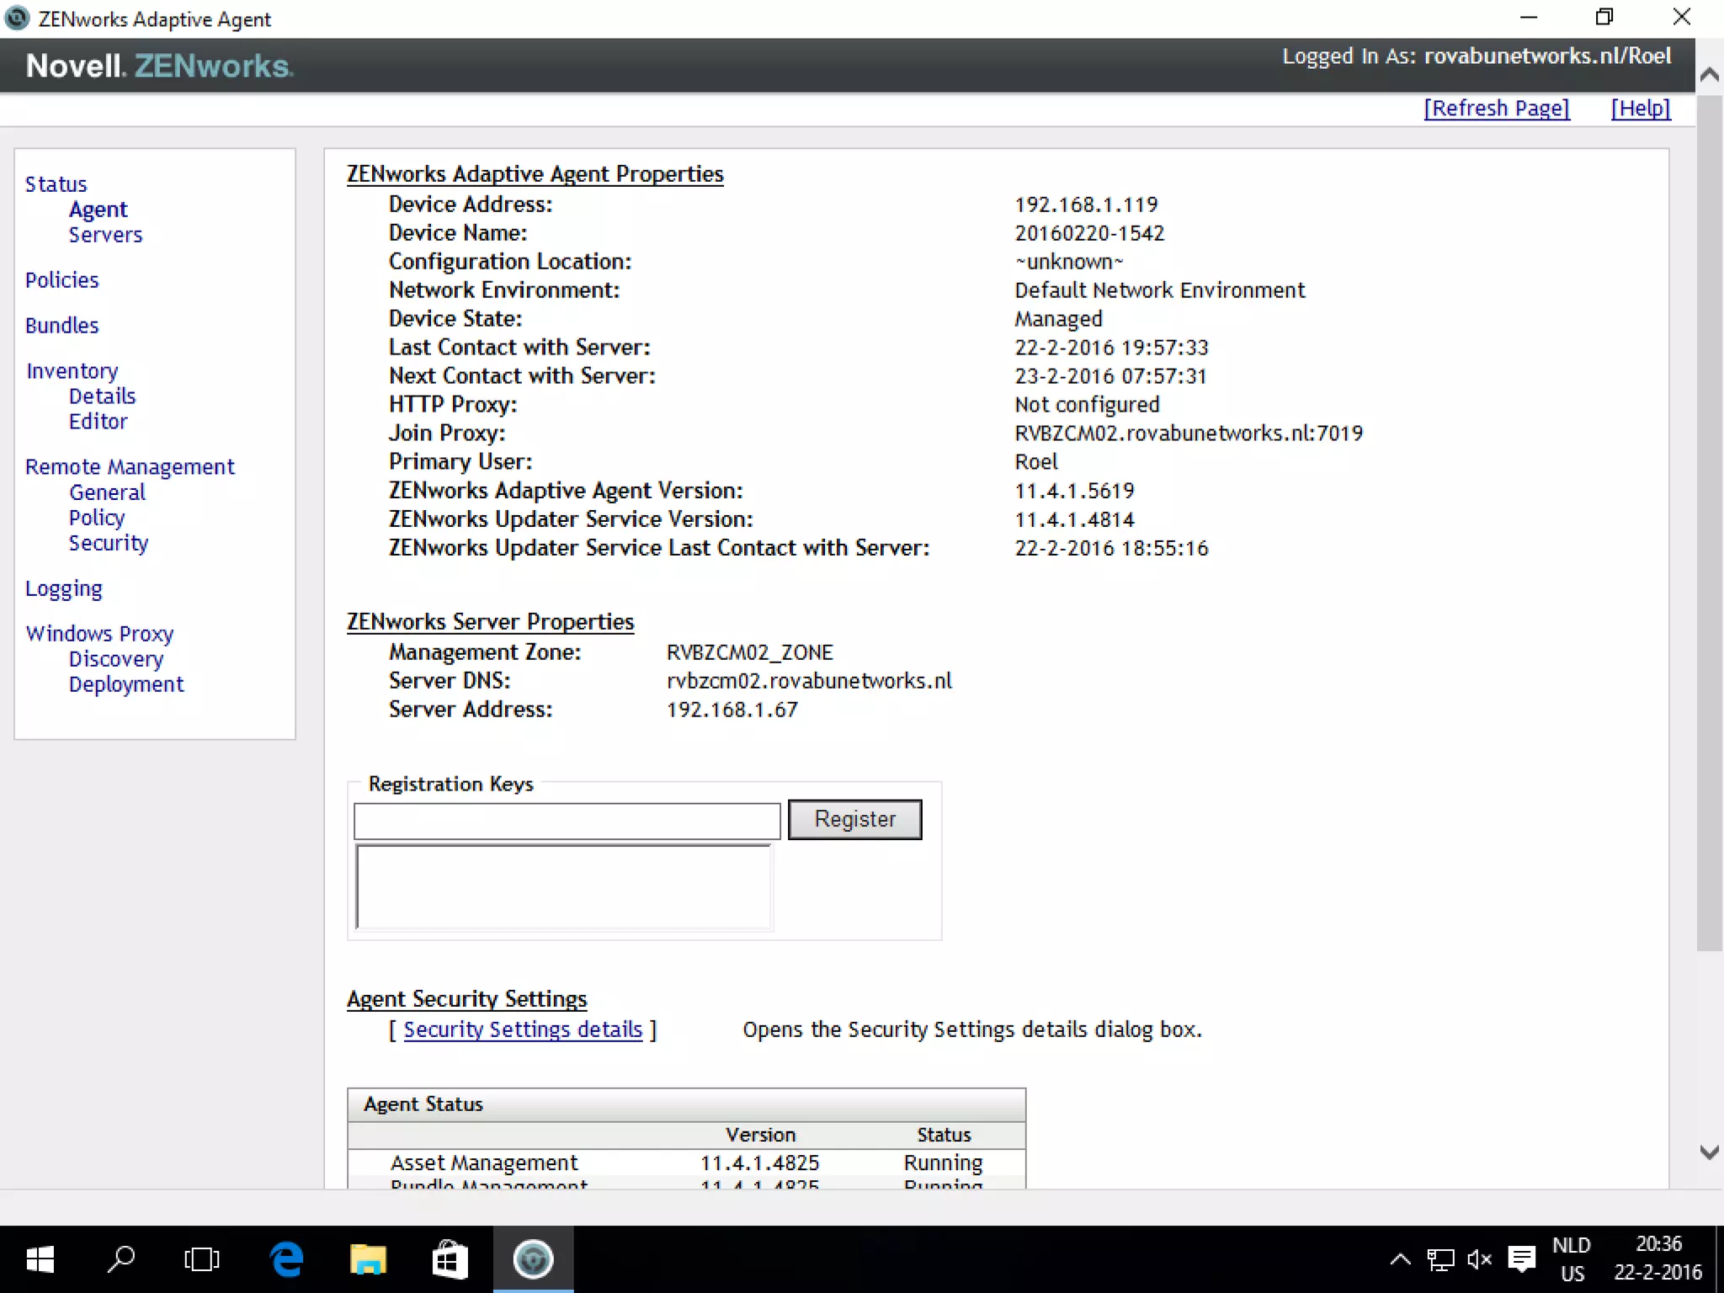Click the Refresh Page link
The image size is (1724, 1293).
tap(1497, 109)
